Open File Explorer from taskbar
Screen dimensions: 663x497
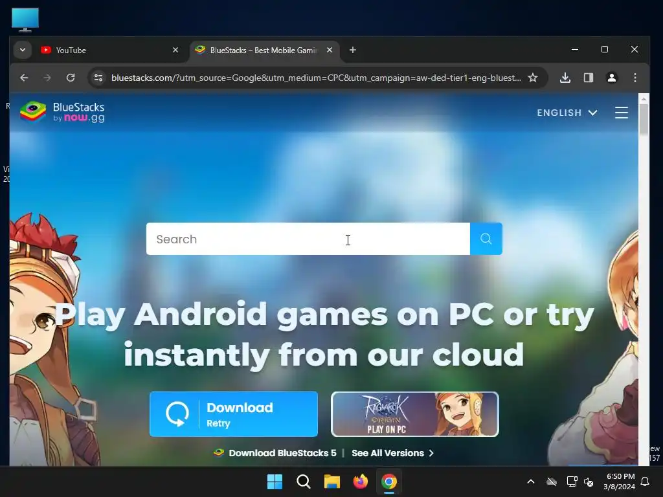click(332, 481)
